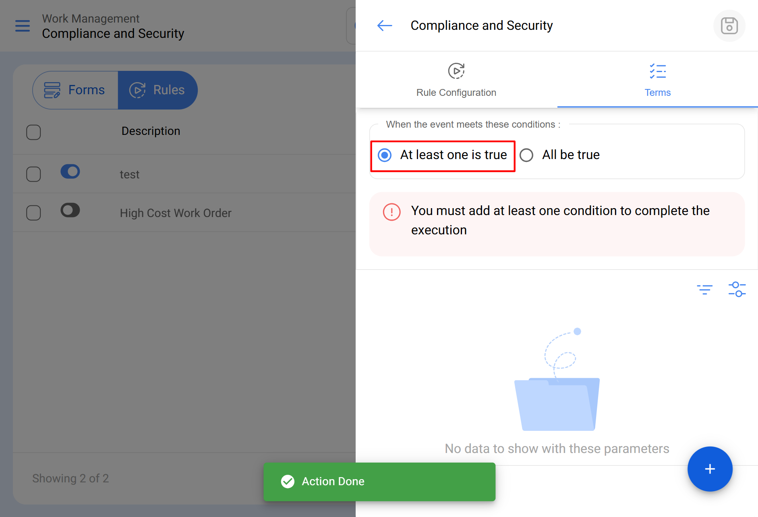Open the hamburger navigation menu
Viewport: 758px width, 517px height.
tap(23, 26)
